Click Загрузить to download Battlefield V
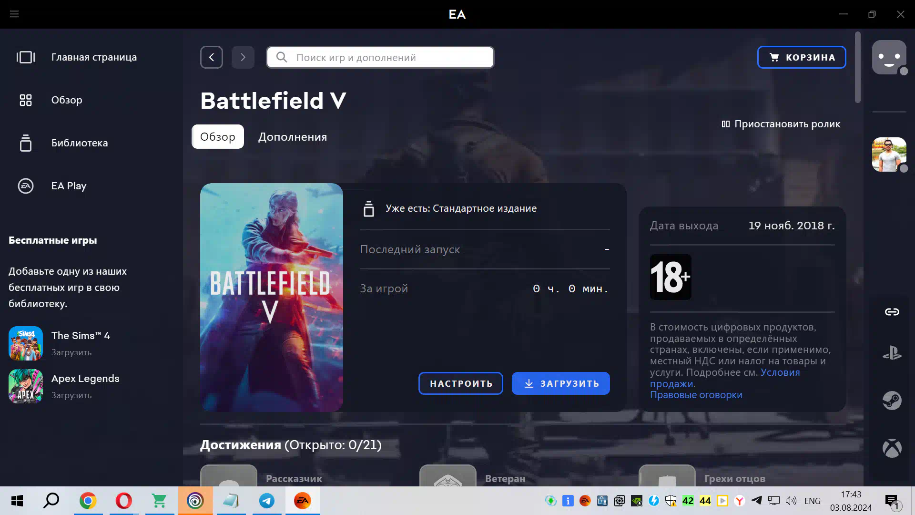The width and height of the screenshot is (915, 515). click(x=561, y=383)
